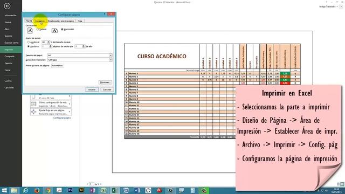Image resolution: width=345 pixels, height=194 pixels.
Task: Open Compartir in the sidebar menu
Action: click(x=10, y=56)
